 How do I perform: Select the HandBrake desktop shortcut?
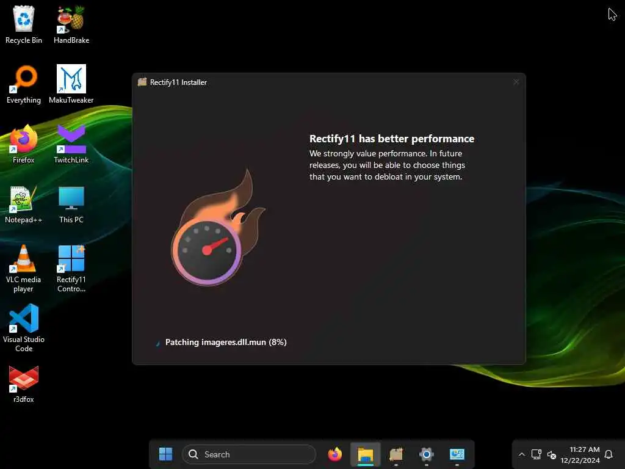pyautogui.click(x=71, y=24)
